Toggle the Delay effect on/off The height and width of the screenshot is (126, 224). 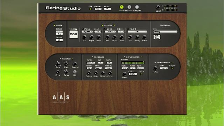click(x=105, y=29)
